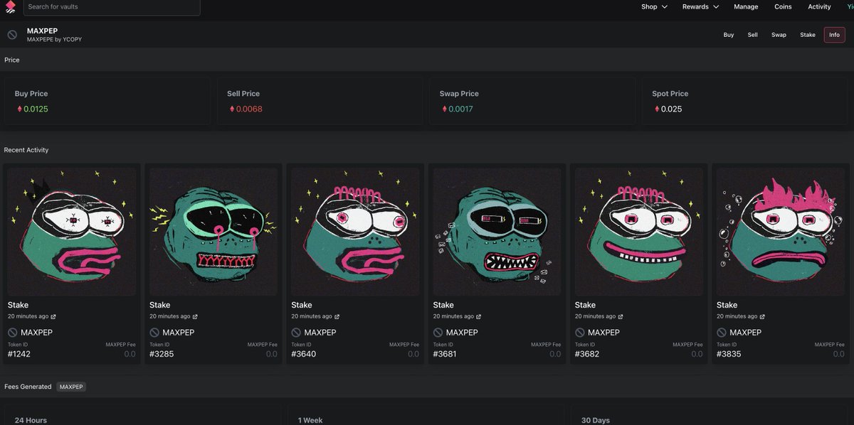Click the 24 Hours fees card
The height and width of the screenshot is (425, 854).
142,415
